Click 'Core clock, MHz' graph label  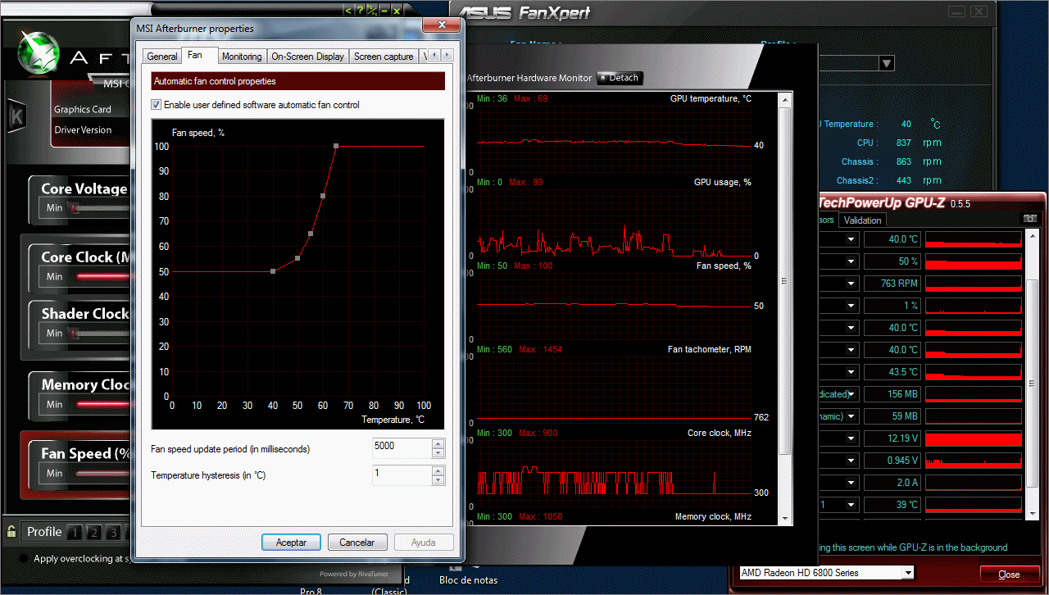[719, 433]
